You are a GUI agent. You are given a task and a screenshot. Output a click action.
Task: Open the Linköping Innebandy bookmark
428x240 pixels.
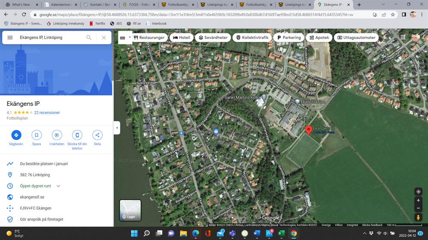tap(65, 23)
